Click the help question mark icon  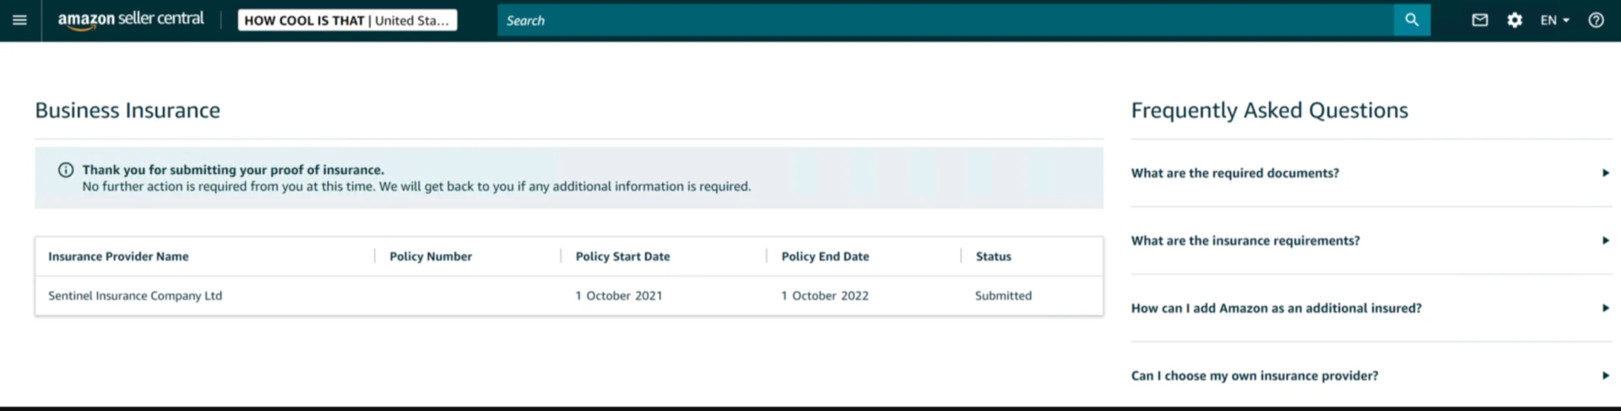[x=1596, y=20]
